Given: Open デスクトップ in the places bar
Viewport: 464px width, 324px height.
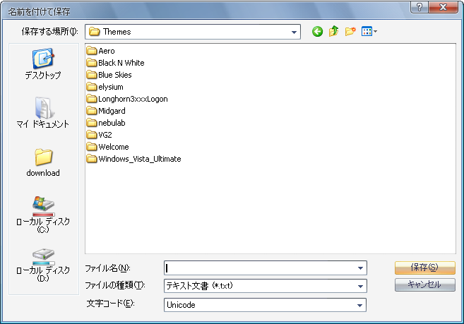Looking at the screenshot, I should click(x=43, y=64).
